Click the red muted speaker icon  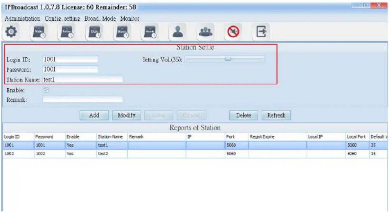click(233, 32)
